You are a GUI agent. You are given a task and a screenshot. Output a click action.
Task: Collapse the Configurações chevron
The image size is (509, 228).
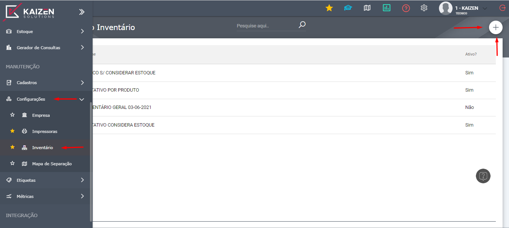coord(82,99)
